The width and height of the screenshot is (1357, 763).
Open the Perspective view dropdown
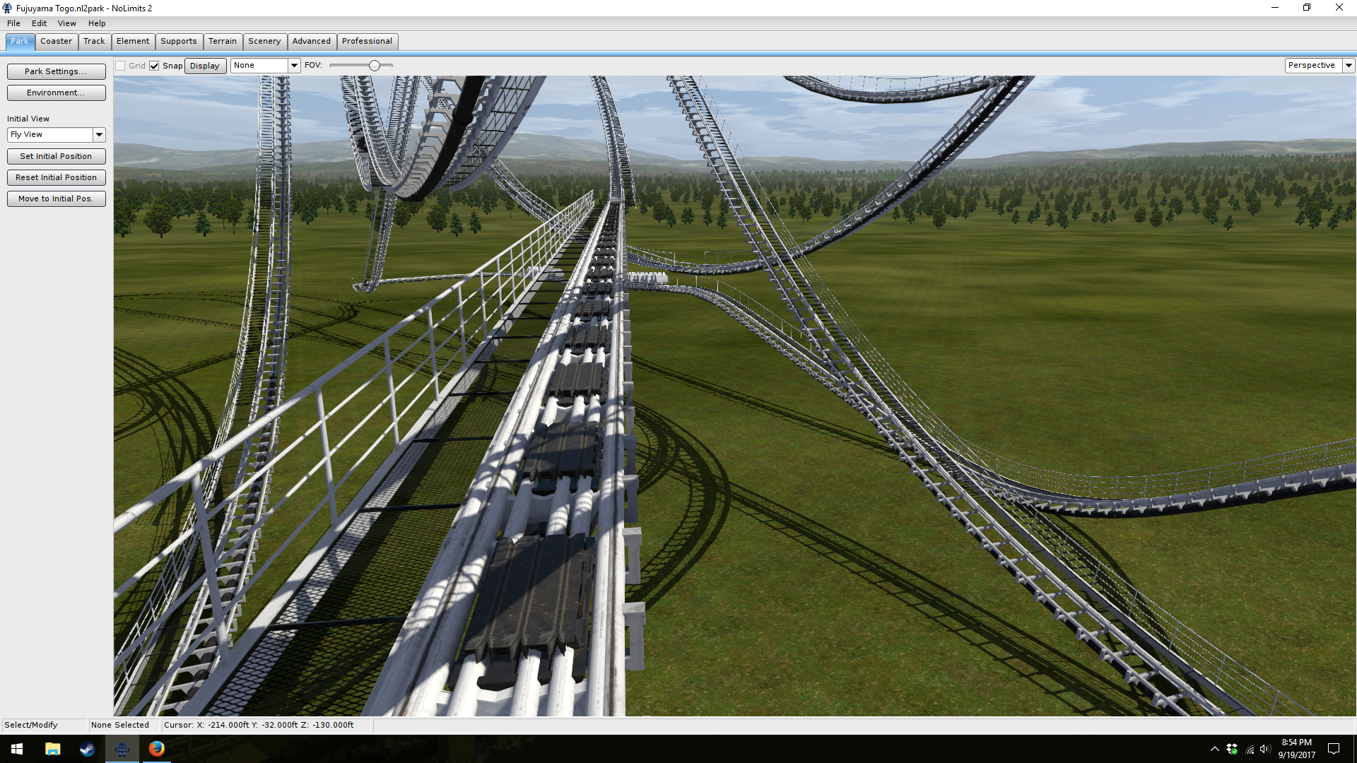[1349, 66]
